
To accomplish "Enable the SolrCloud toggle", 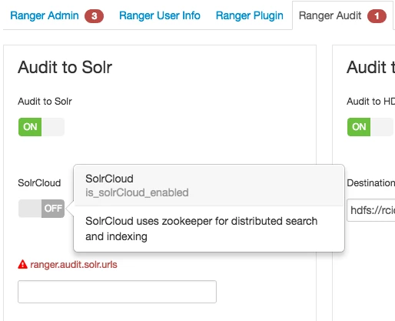I will point(41,209).
